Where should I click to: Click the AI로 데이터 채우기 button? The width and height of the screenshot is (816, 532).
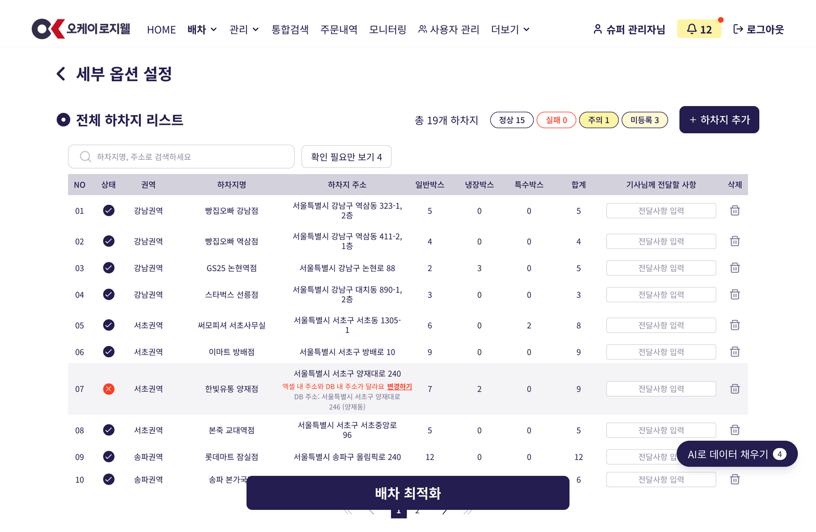(737, 454)
